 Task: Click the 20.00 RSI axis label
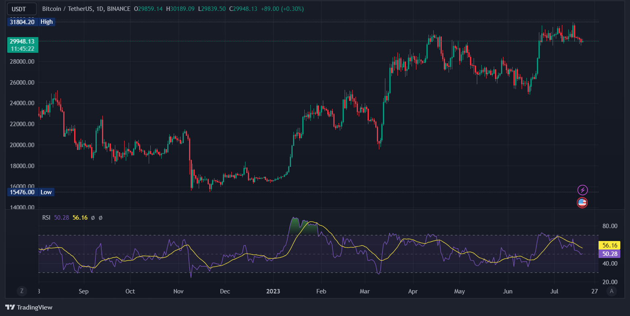coord(610,282)
